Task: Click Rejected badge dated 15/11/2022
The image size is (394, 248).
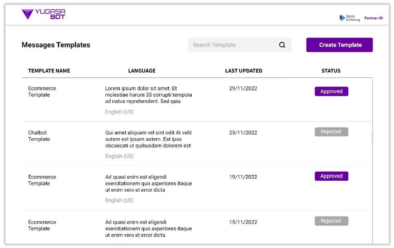Action: pos(331,221)
